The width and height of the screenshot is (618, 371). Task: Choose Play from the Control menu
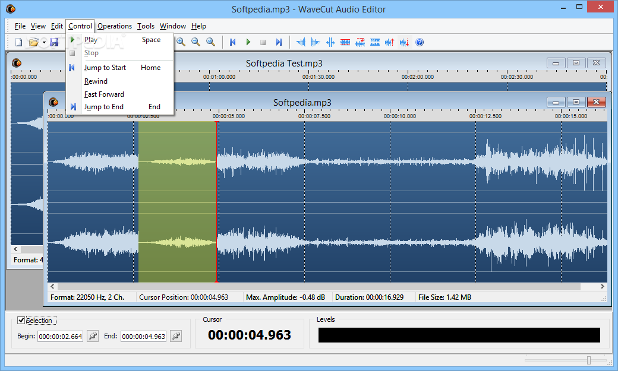pyautogui.click(x=120, y=40)
